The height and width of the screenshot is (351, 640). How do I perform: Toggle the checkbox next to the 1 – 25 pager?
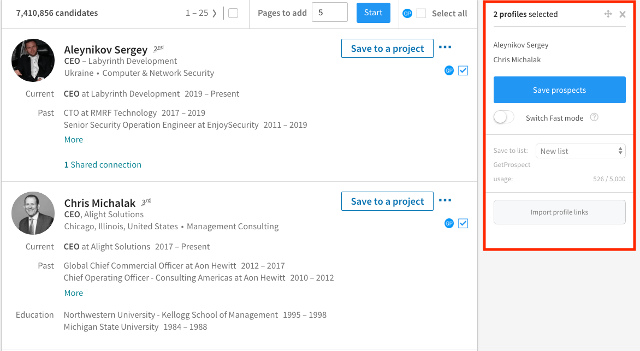click(x=233, y=14)
